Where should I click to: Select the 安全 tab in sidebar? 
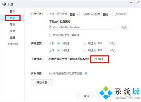click(12, 31)
